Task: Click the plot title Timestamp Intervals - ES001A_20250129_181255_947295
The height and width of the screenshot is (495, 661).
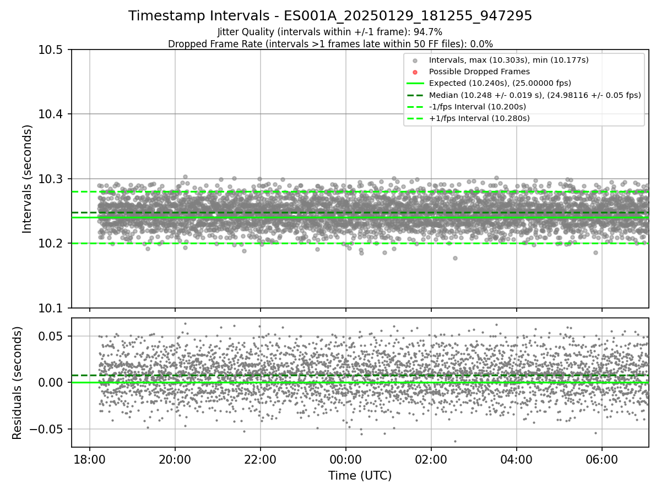Action: click(330, 16)
